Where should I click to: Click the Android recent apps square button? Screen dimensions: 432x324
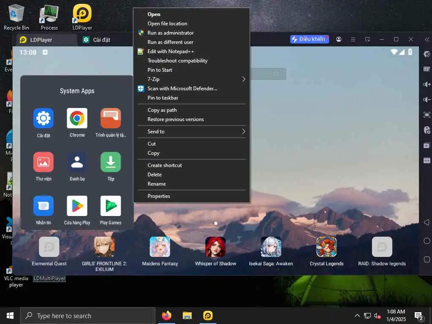(427, 259)
